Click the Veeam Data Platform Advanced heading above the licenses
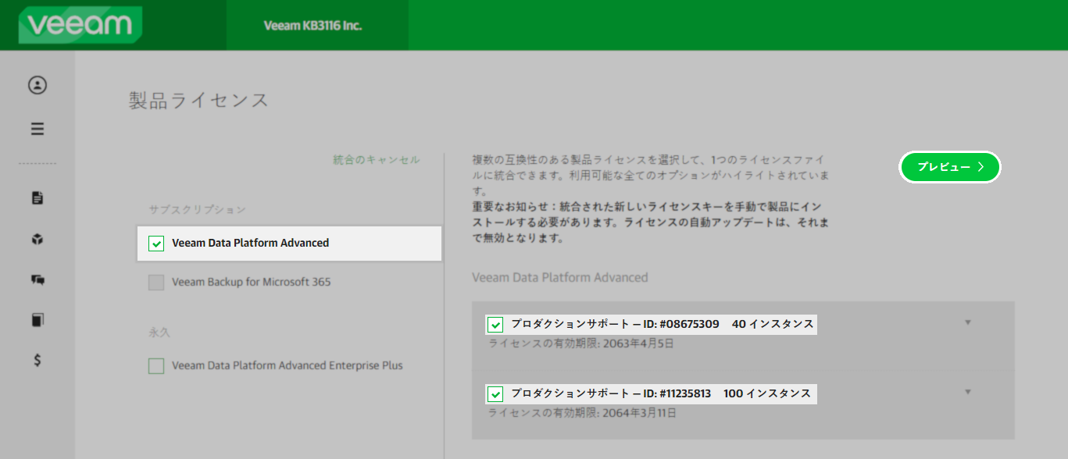 (560, 277)
